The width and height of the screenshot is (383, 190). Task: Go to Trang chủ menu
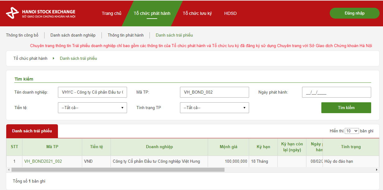111,13
